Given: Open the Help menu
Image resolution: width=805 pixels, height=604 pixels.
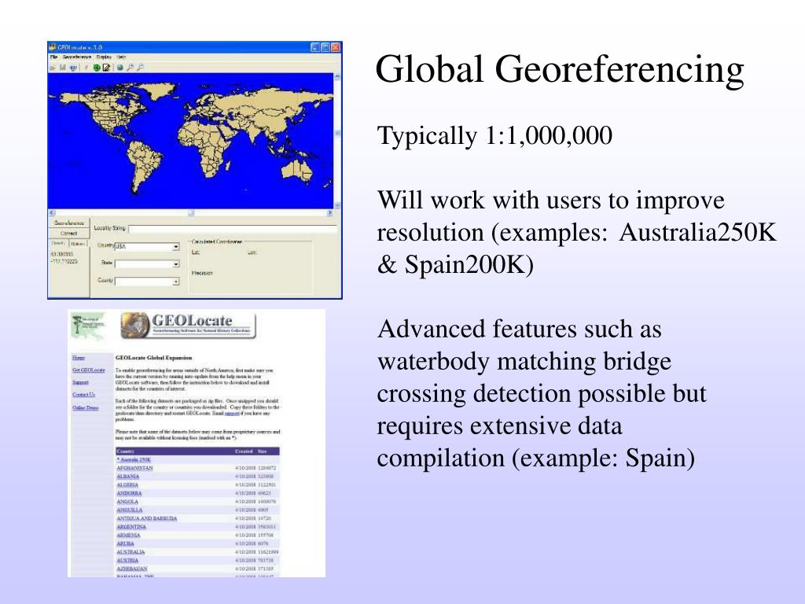Looking at the screenshot, I should coord(121,57).
